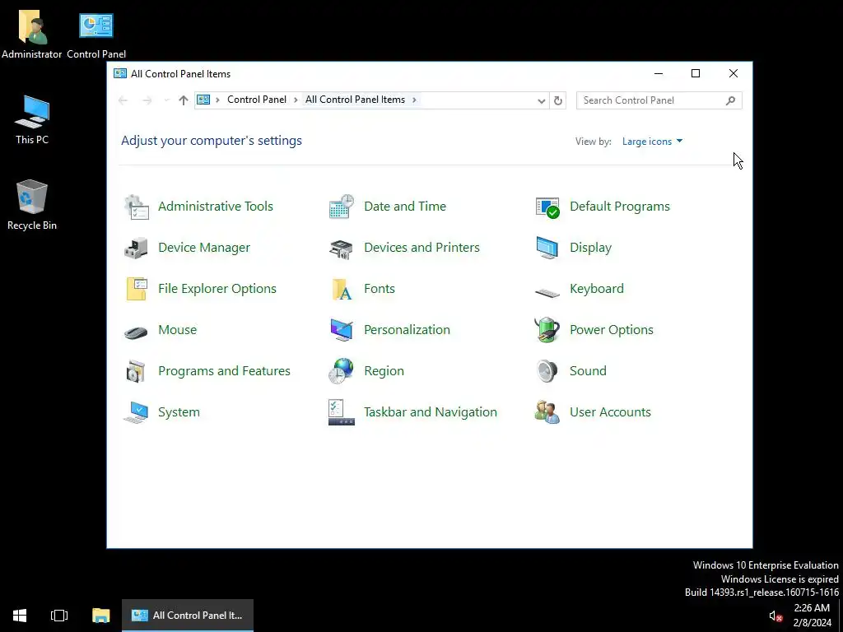
Task: Select the This PC desktop icon
Action: (x=32, y=120)
